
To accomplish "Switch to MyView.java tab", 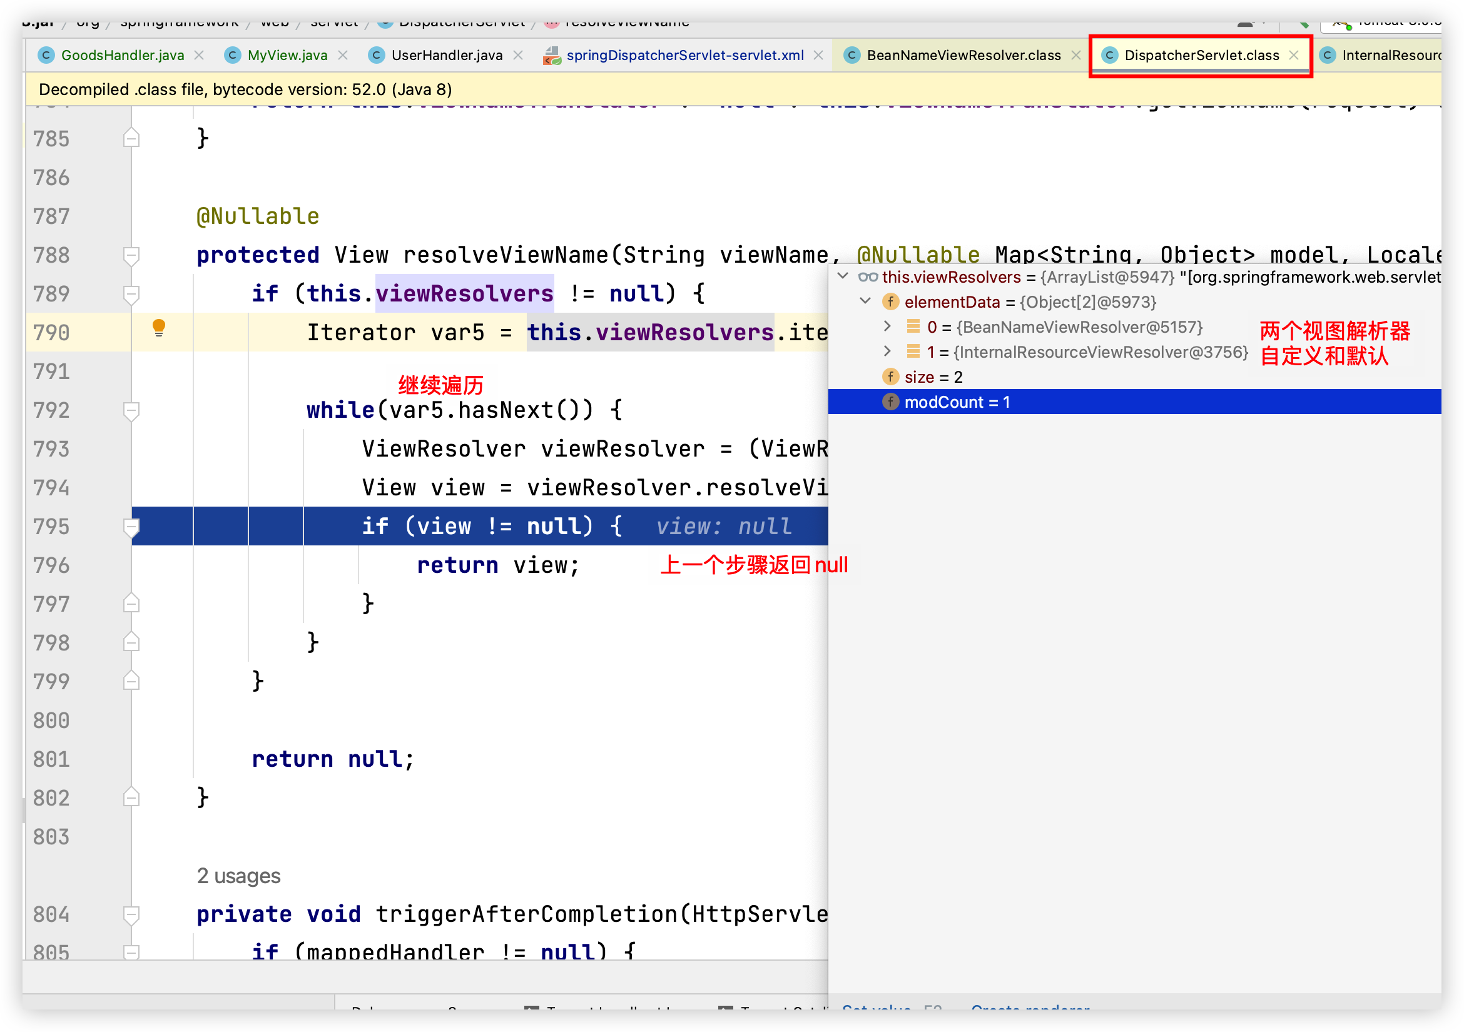I will [288, 56].
